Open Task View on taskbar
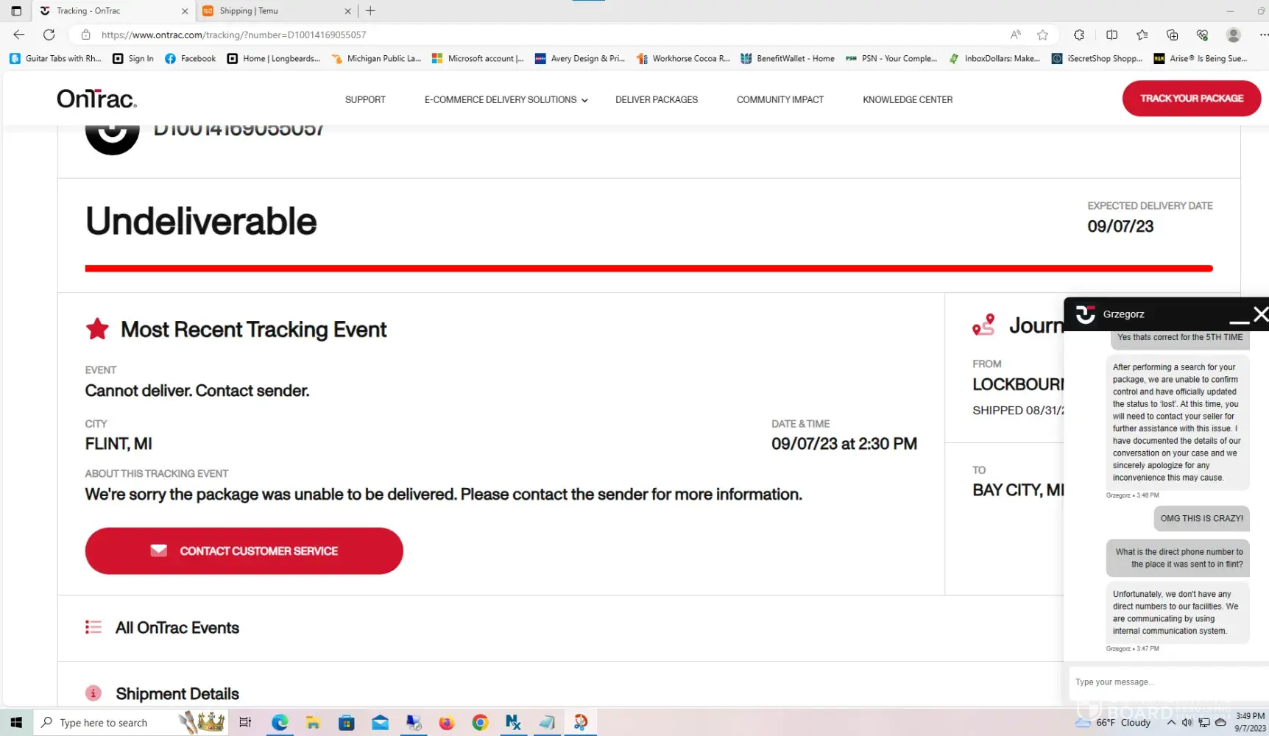Image resolution: width=1269 pixels, height=736 pixels. coord(245,723)
